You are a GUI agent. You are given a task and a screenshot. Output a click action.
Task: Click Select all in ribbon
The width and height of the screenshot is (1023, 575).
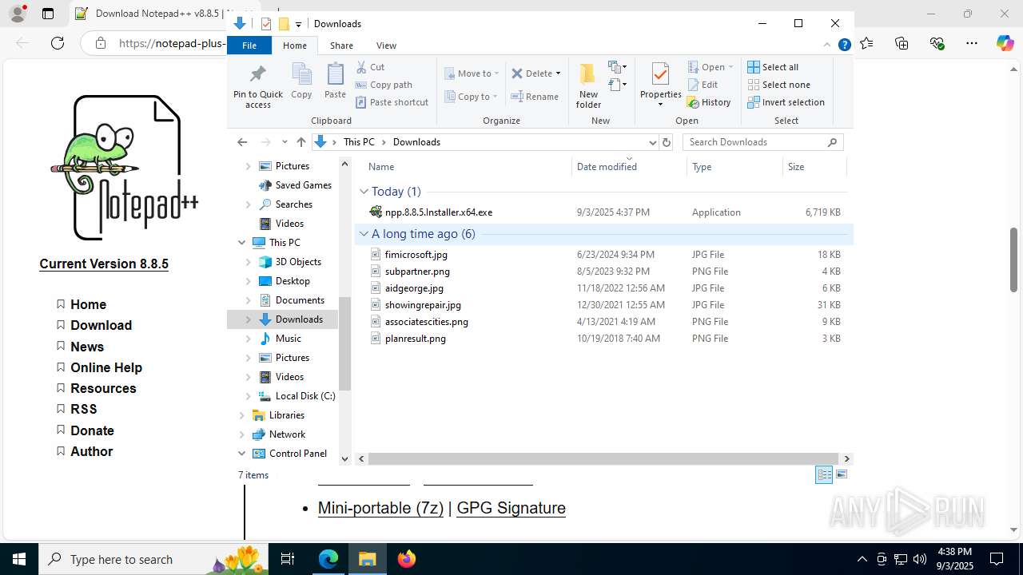773,67
